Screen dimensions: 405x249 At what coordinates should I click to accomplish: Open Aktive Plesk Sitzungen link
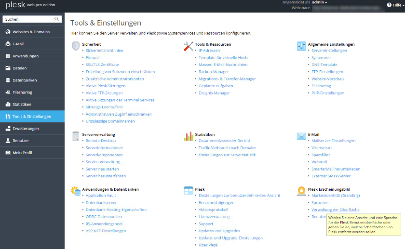point(106,86)
